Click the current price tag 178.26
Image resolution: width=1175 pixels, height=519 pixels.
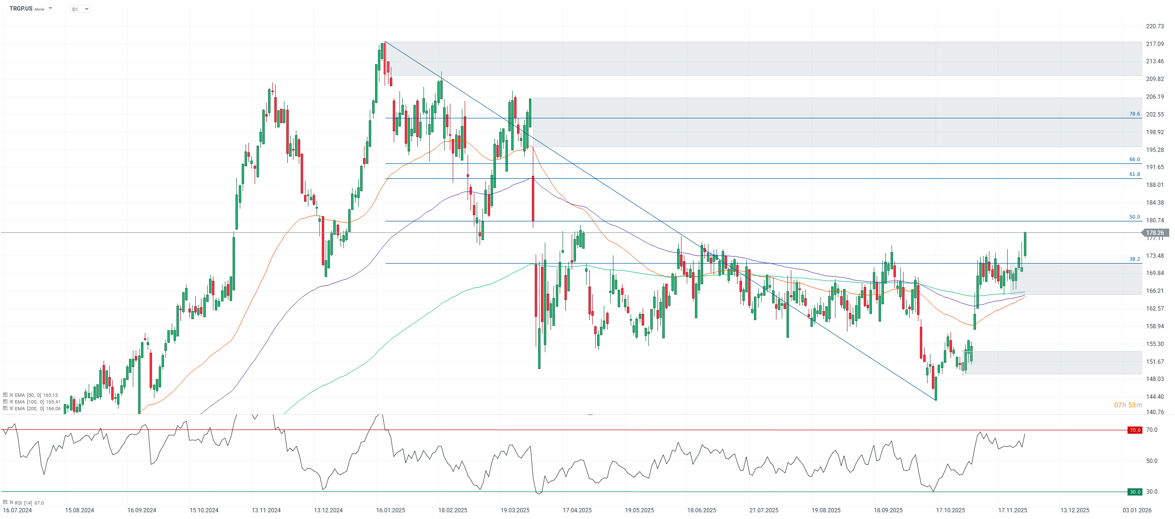(1154, 233)
